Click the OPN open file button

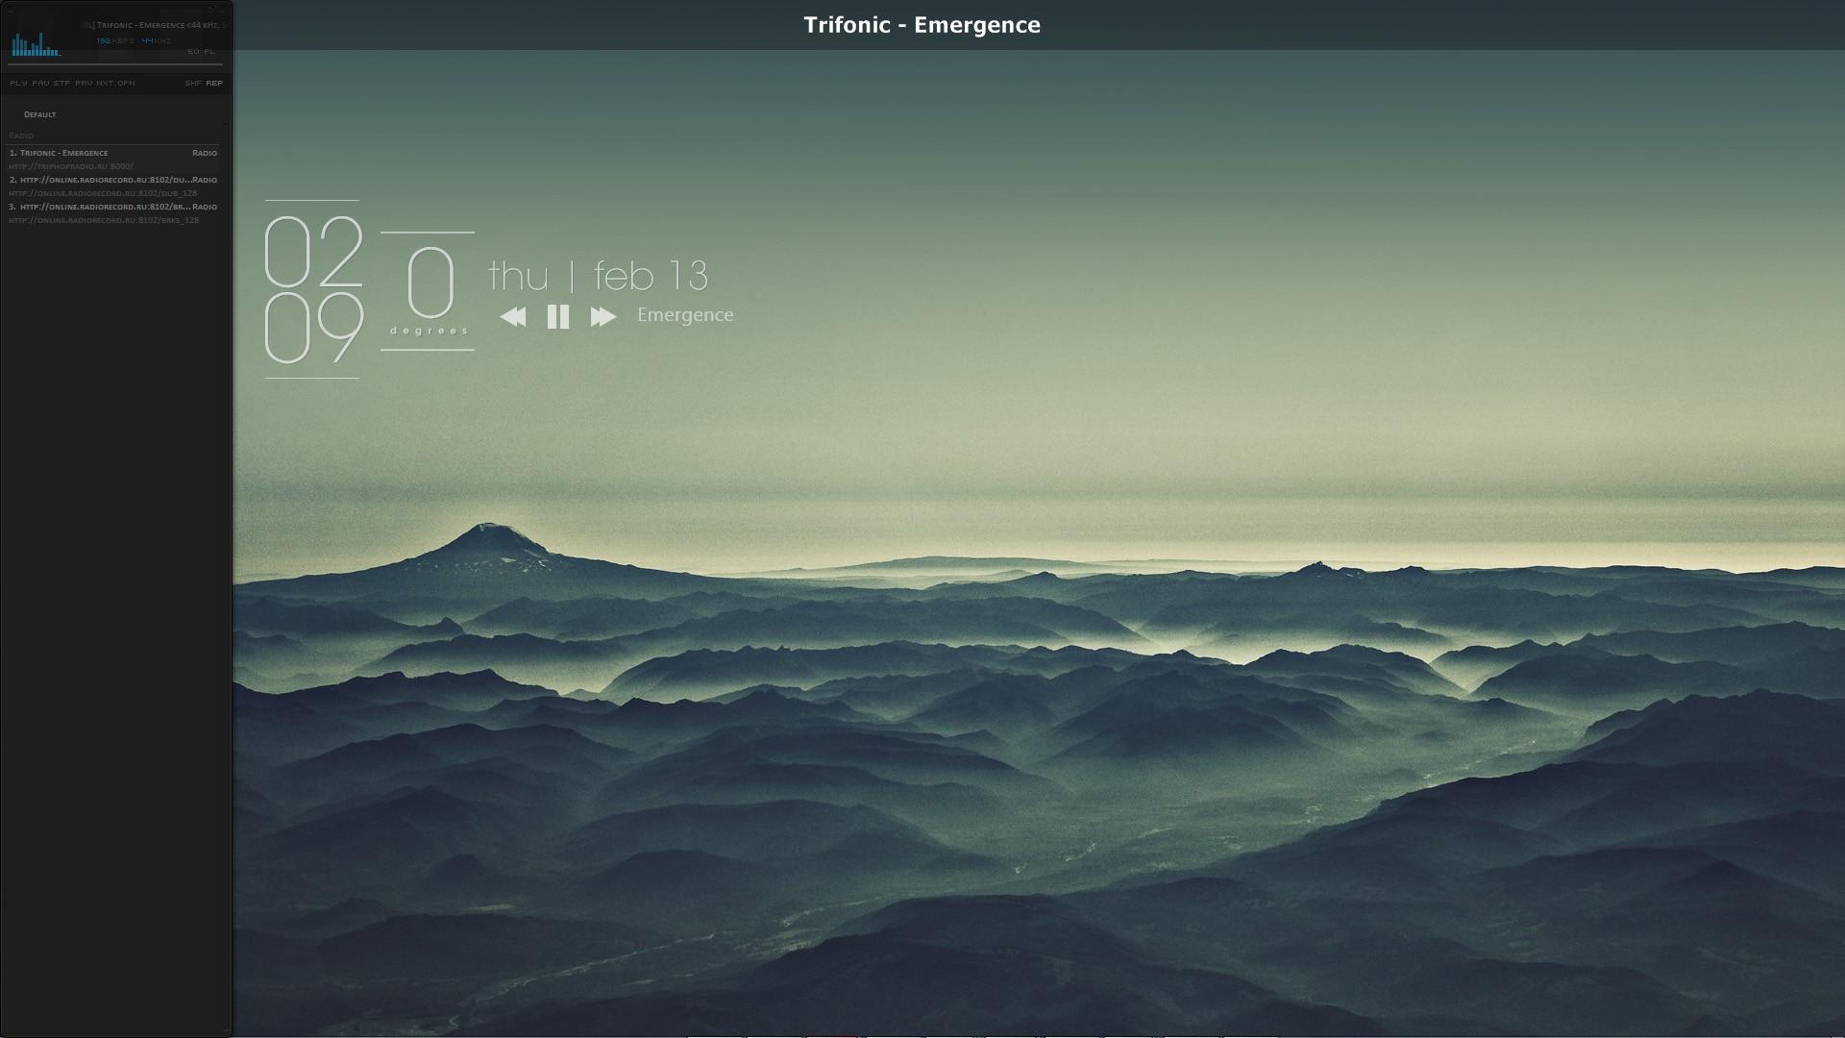[x=127, y=84]
